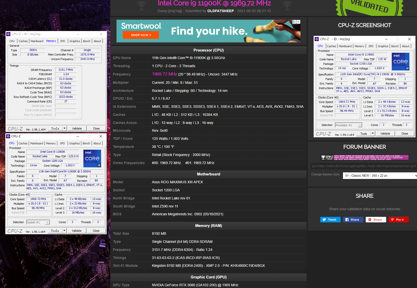Open Graphics tab in Memory window
Image resolution: width=417 pixels, height=288 pixels.
pyautogui.click(x=75, y=41)
